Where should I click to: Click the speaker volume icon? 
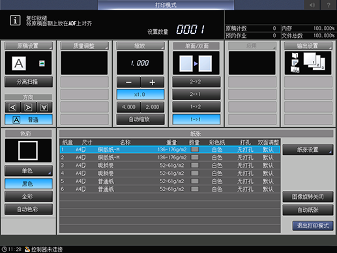[312, 5]
